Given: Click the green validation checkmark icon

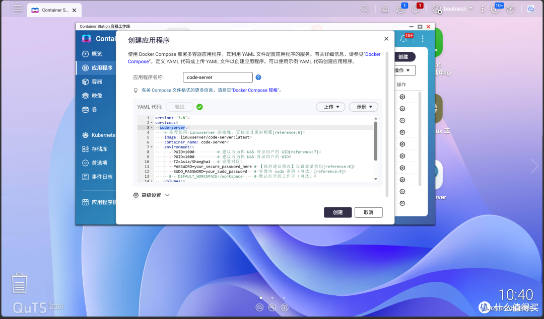Looking at the screenshot, I should click(199, 107).
